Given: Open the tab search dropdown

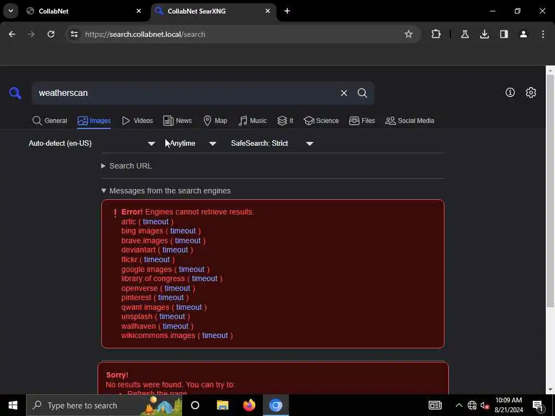Looking at the screenshot, I should point(11,11).
